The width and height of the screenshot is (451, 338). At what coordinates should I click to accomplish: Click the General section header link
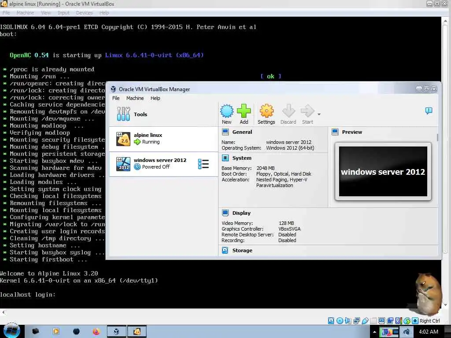[x=242, y=132]
